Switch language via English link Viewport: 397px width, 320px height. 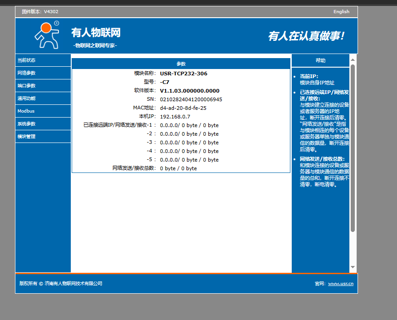[341, 12]
